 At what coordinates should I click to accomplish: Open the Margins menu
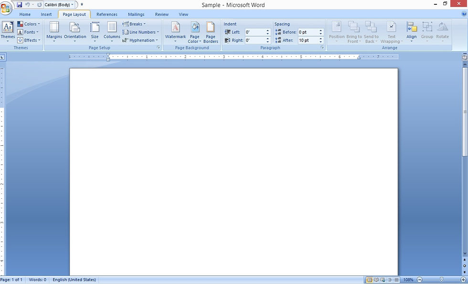click(x=54, y=32)
